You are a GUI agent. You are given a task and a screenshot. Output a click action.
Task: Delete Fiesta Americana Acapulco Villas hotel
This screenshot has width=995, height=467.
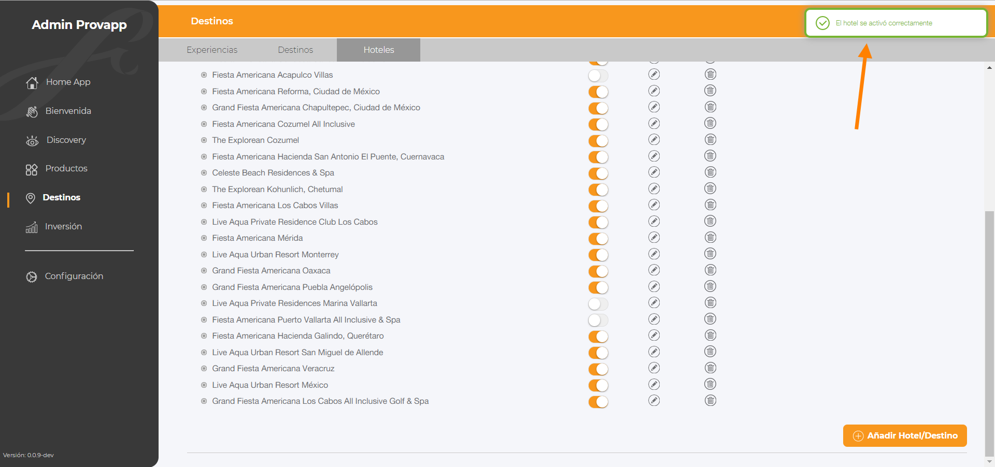710,75
